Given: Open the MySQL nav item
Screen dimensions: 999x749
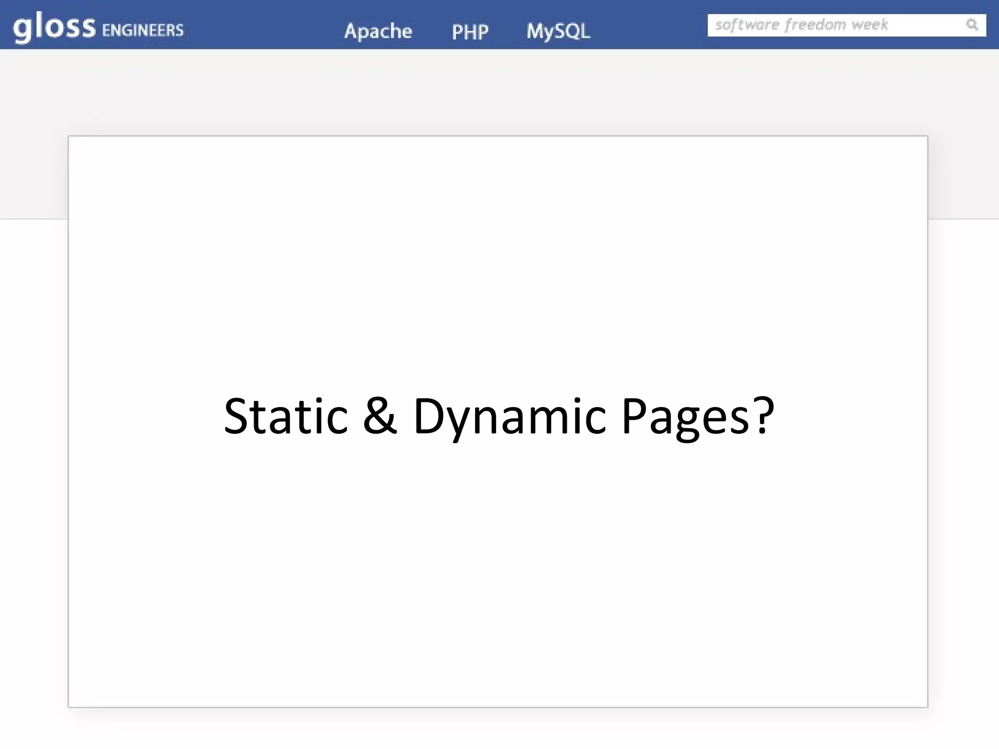Looking at the screenshot, I should point(558,31).
